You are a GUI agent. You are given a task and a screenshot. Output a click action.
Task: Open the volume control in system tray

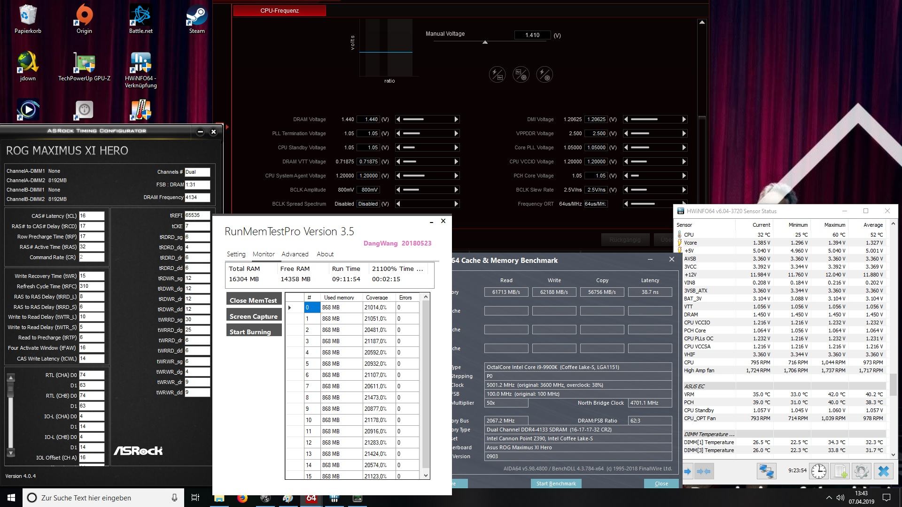coord(840,498)
